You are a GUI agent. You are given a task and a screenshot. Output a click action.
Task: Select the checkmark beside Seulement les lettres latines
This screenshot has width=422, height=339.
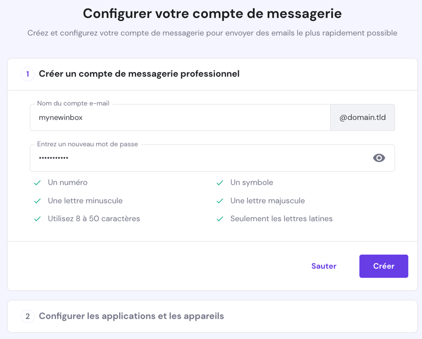(x=220, y=218)
